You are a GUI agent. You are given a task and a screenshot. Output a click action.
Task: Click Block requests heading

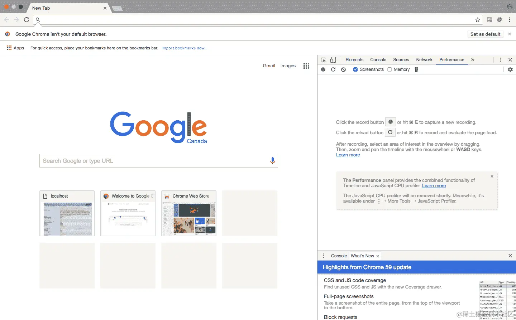click(x=340, y=317)
